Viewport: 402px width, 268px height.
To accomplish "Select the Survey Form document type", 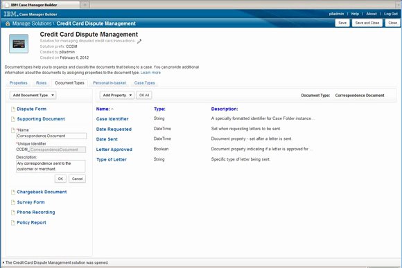I will tap(30, 202).
